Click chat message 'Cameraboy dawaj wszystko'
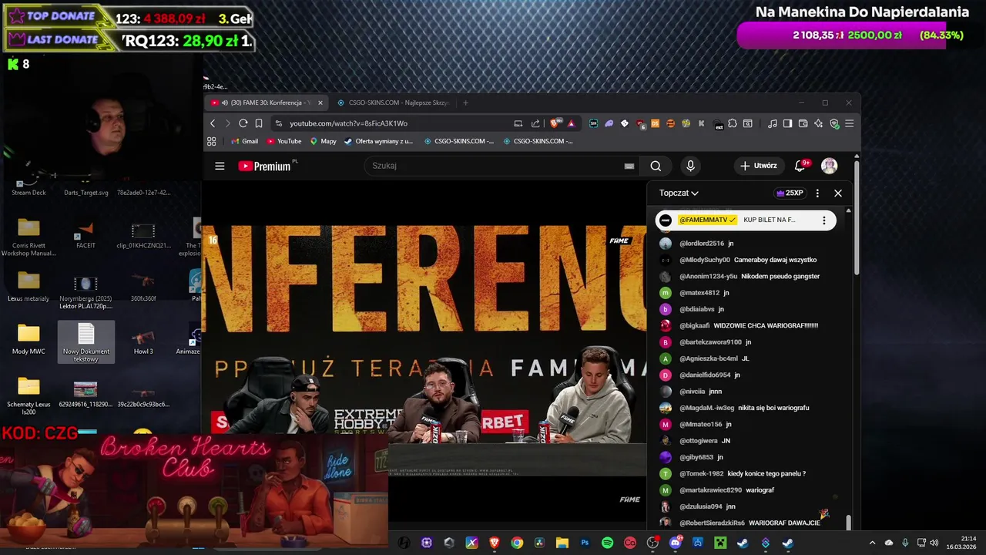 pos(775,260)
